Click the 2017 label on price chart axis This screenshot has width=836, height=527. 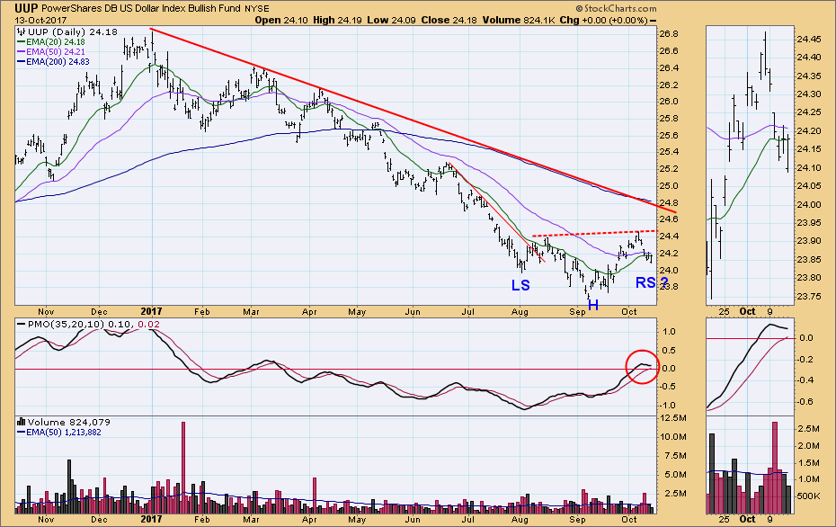(x=151, y=311)
